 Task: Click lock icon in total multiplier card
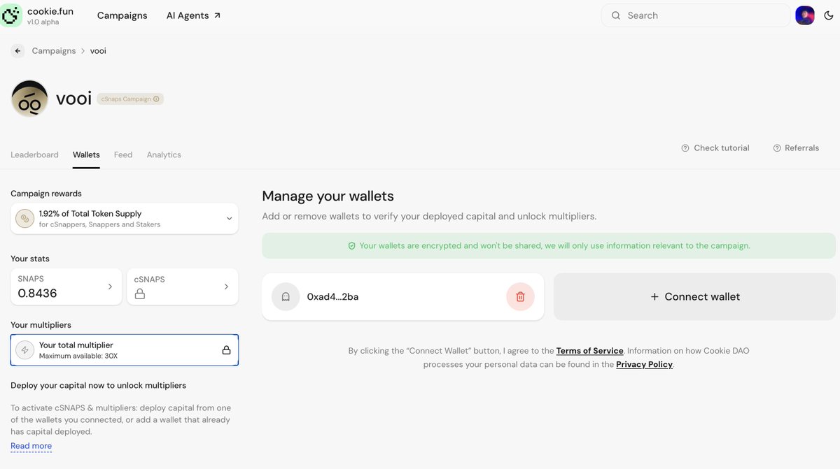click(x=226, y=350)
